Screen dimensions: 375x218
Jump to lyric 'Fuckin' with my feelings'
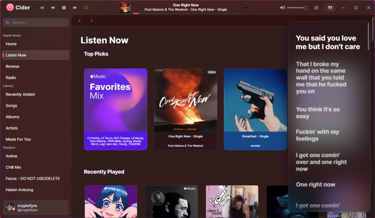tap(317, 135)
